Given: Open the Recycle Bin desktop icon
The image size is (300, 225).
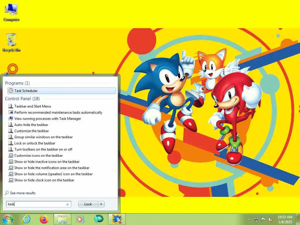Looking at the screenshot, I should pyautogui.click(x=11, y=42).
